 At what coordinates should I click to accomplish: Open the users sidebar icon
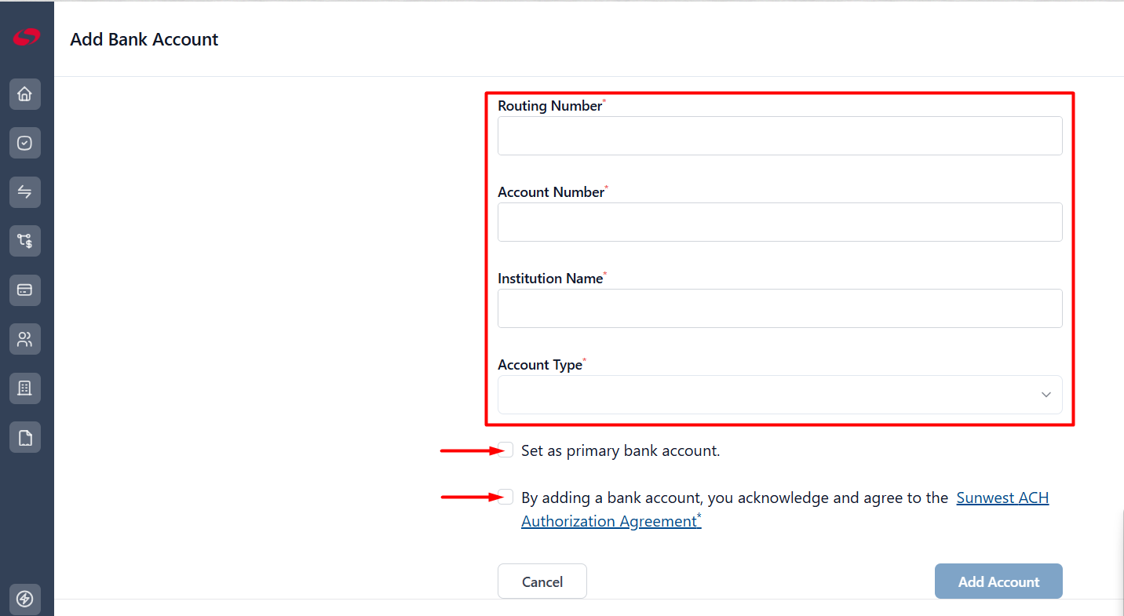[25, 339]
